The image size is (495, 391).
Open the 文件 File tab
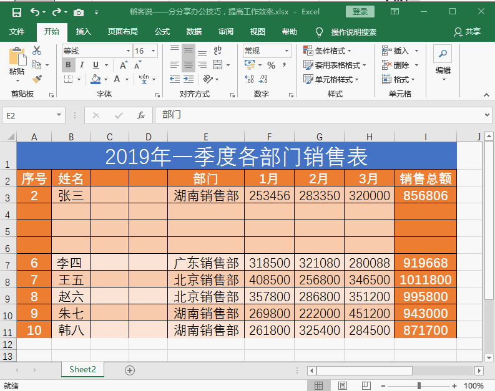pyautogui.click(x=17, y=32)
